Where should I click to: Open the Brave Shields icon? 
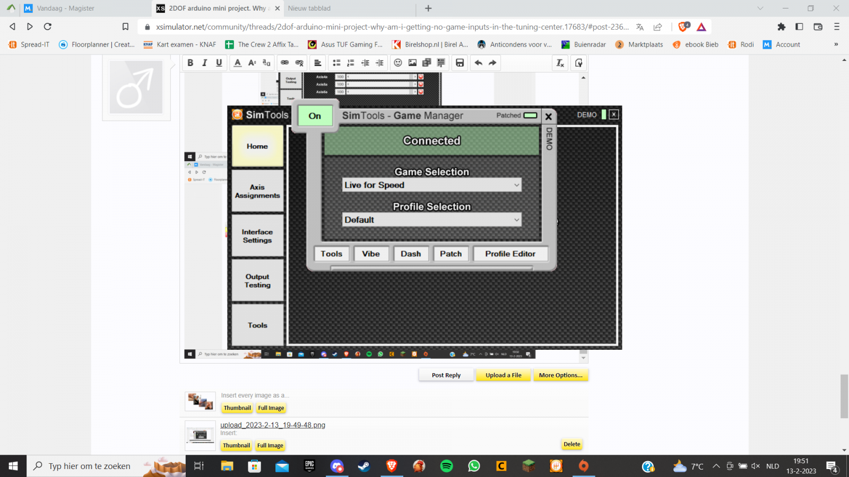point(683,26)
